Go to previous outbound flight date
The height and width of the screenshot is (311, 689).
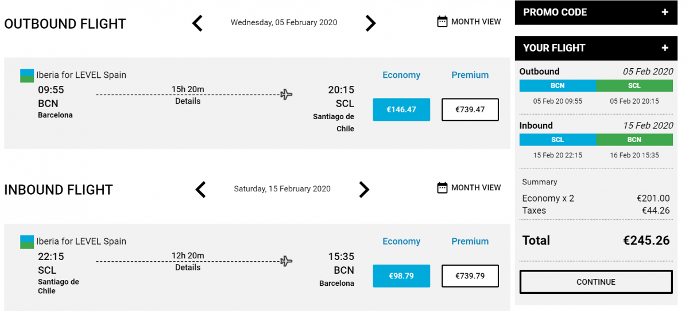point(198,23)
